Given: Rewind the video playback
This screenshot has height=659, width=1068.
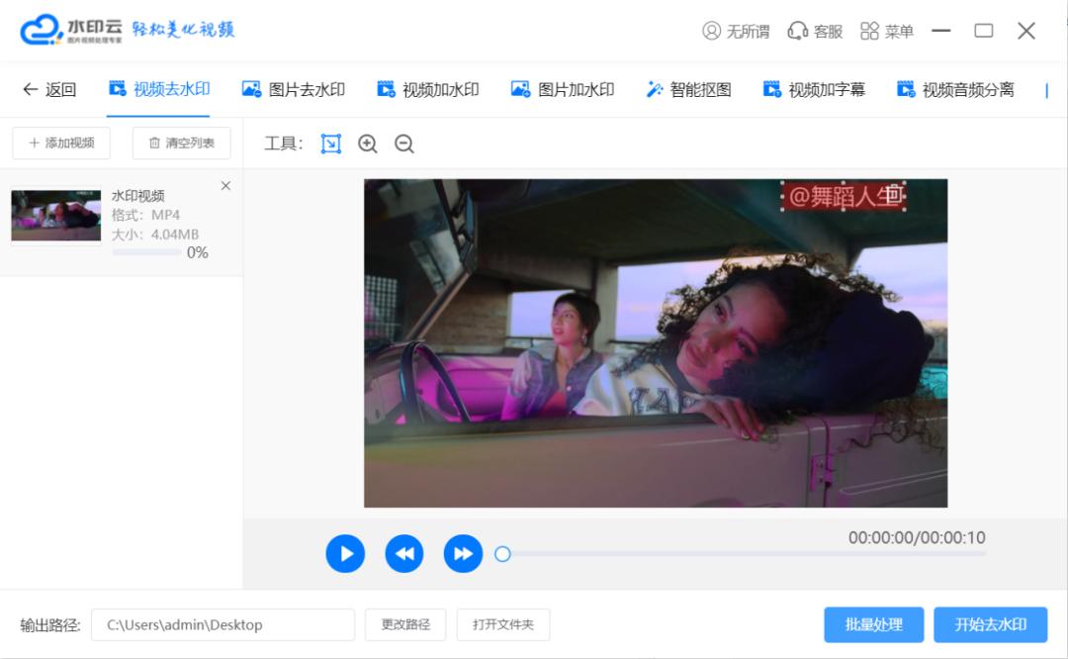Looking at the screenshot, I should (x=403, y=553).
